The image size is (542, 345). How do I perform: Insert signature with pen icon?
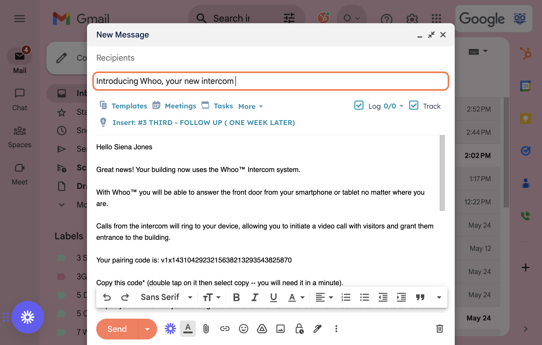point(318,329)
